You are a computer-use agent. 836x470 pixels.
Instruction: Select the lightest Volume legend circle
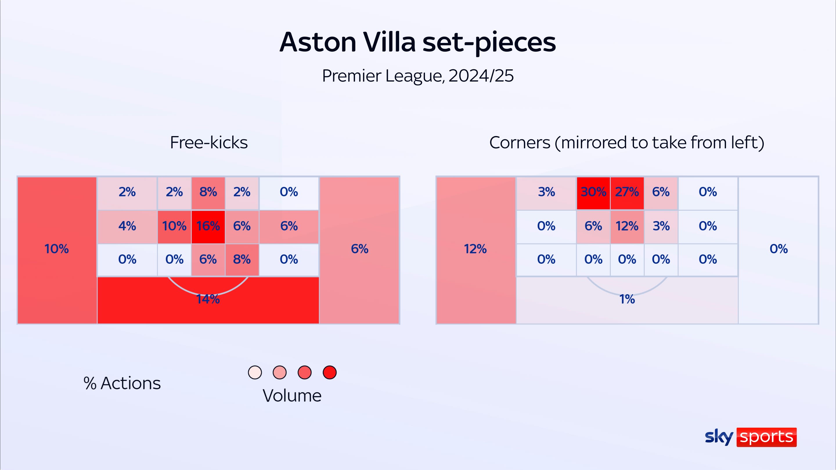[x=255, y=372]
